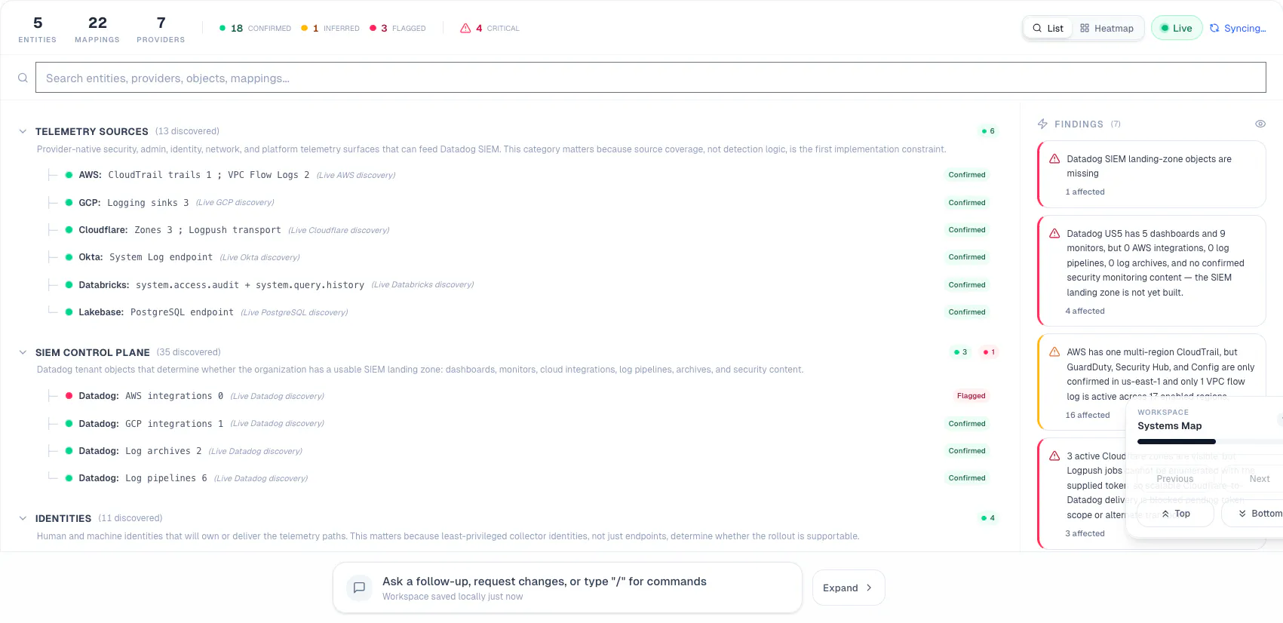
Task: Click the Findings lightning bolt icon
Action: [1042, 124]
